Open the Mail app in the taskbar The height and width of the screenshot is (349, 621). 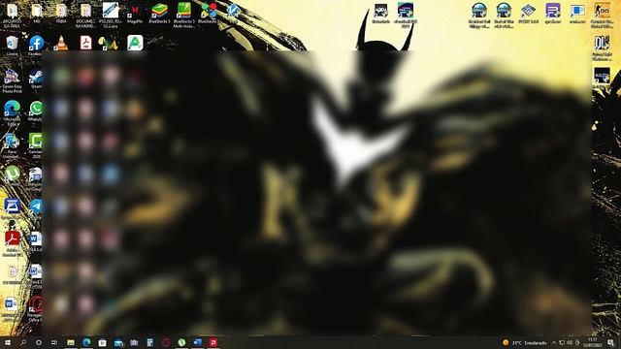coord(118,342)
